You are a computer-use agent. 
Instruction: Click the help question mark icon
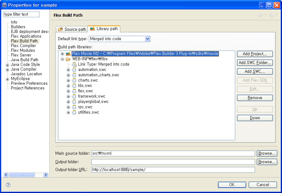pos(8,185)
